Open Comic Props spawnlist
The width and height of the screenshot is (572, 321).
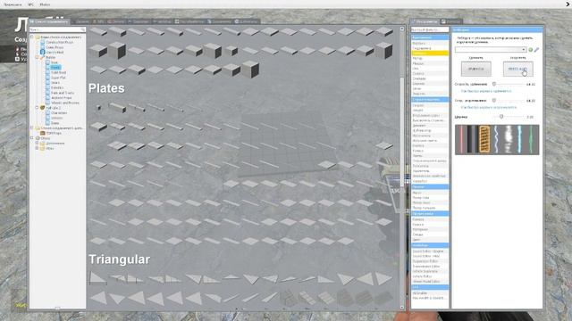55,47
